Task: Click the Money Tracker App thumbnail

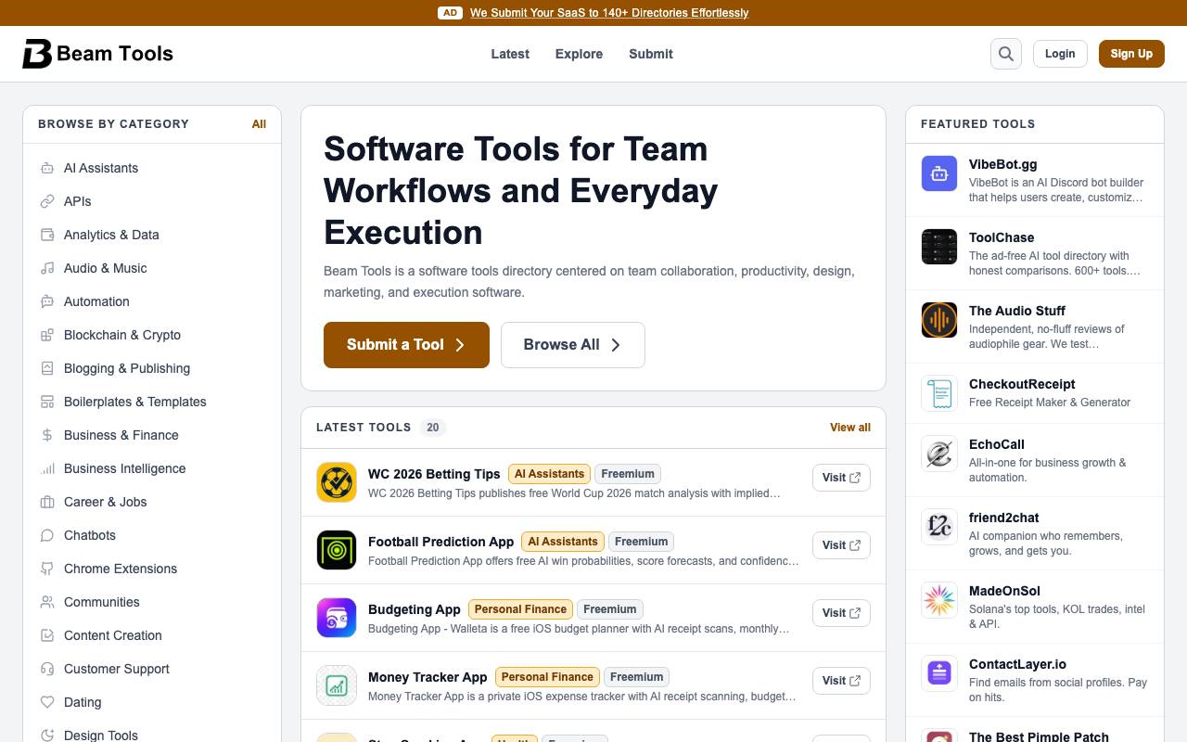Action: [x=337, y=685]
